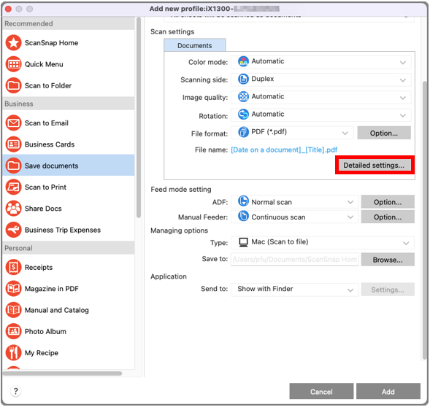Open the ADF feed mode dropdown
The image size is (430, 407).
[295, 202]
